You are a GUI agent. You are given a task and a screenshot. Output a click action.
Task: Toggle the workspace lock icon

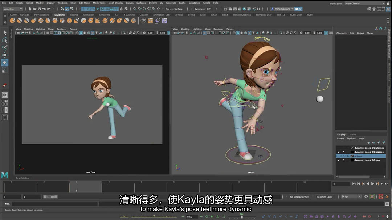pos(388,4)
